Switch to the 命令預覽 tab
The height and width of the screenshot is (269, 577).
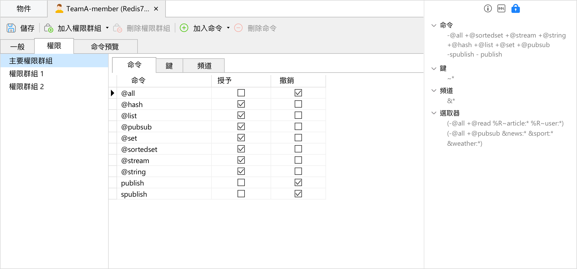coord(104,47)
